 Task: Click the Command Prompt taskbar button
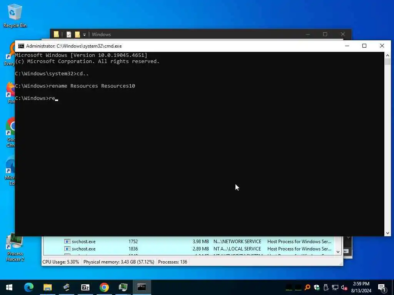coord(142,287)
